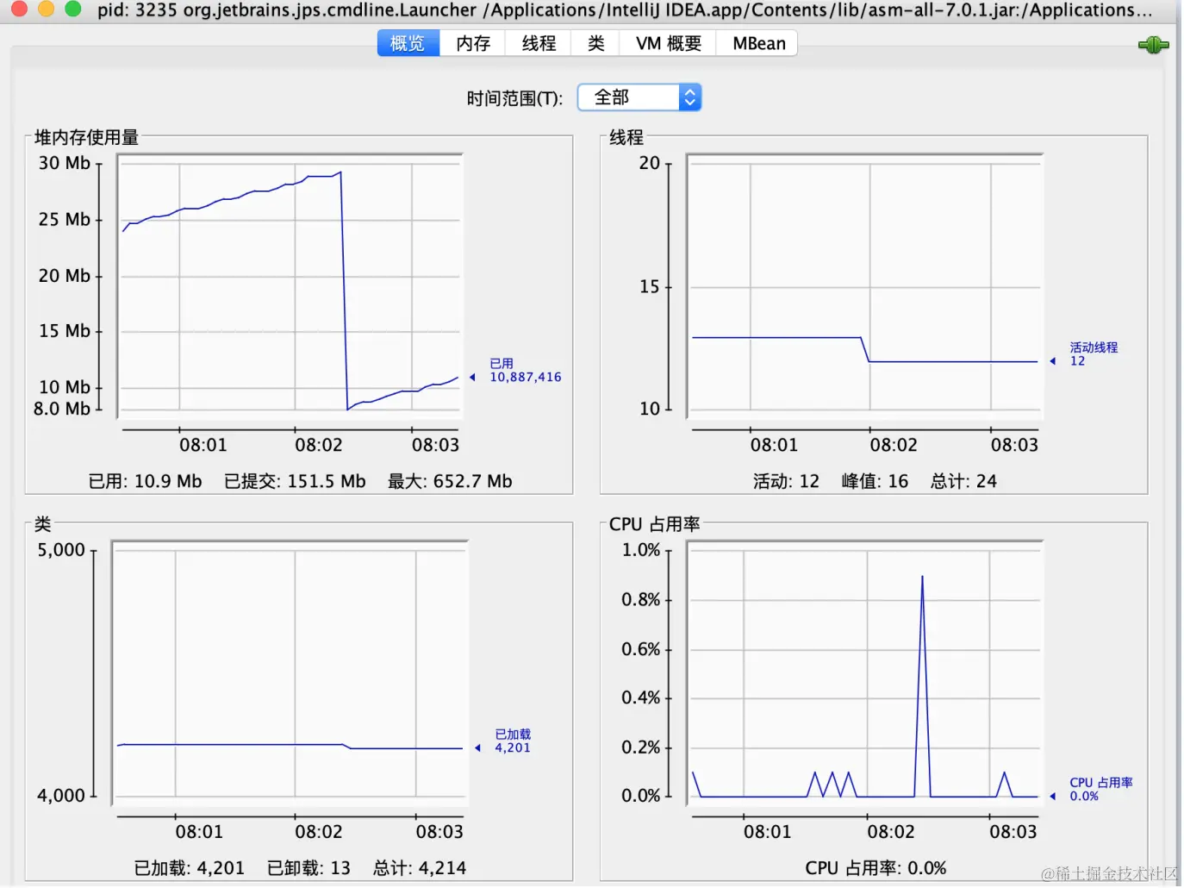Click the 活动: 12 summary text
1184x888 pixels.
point(786,481)
